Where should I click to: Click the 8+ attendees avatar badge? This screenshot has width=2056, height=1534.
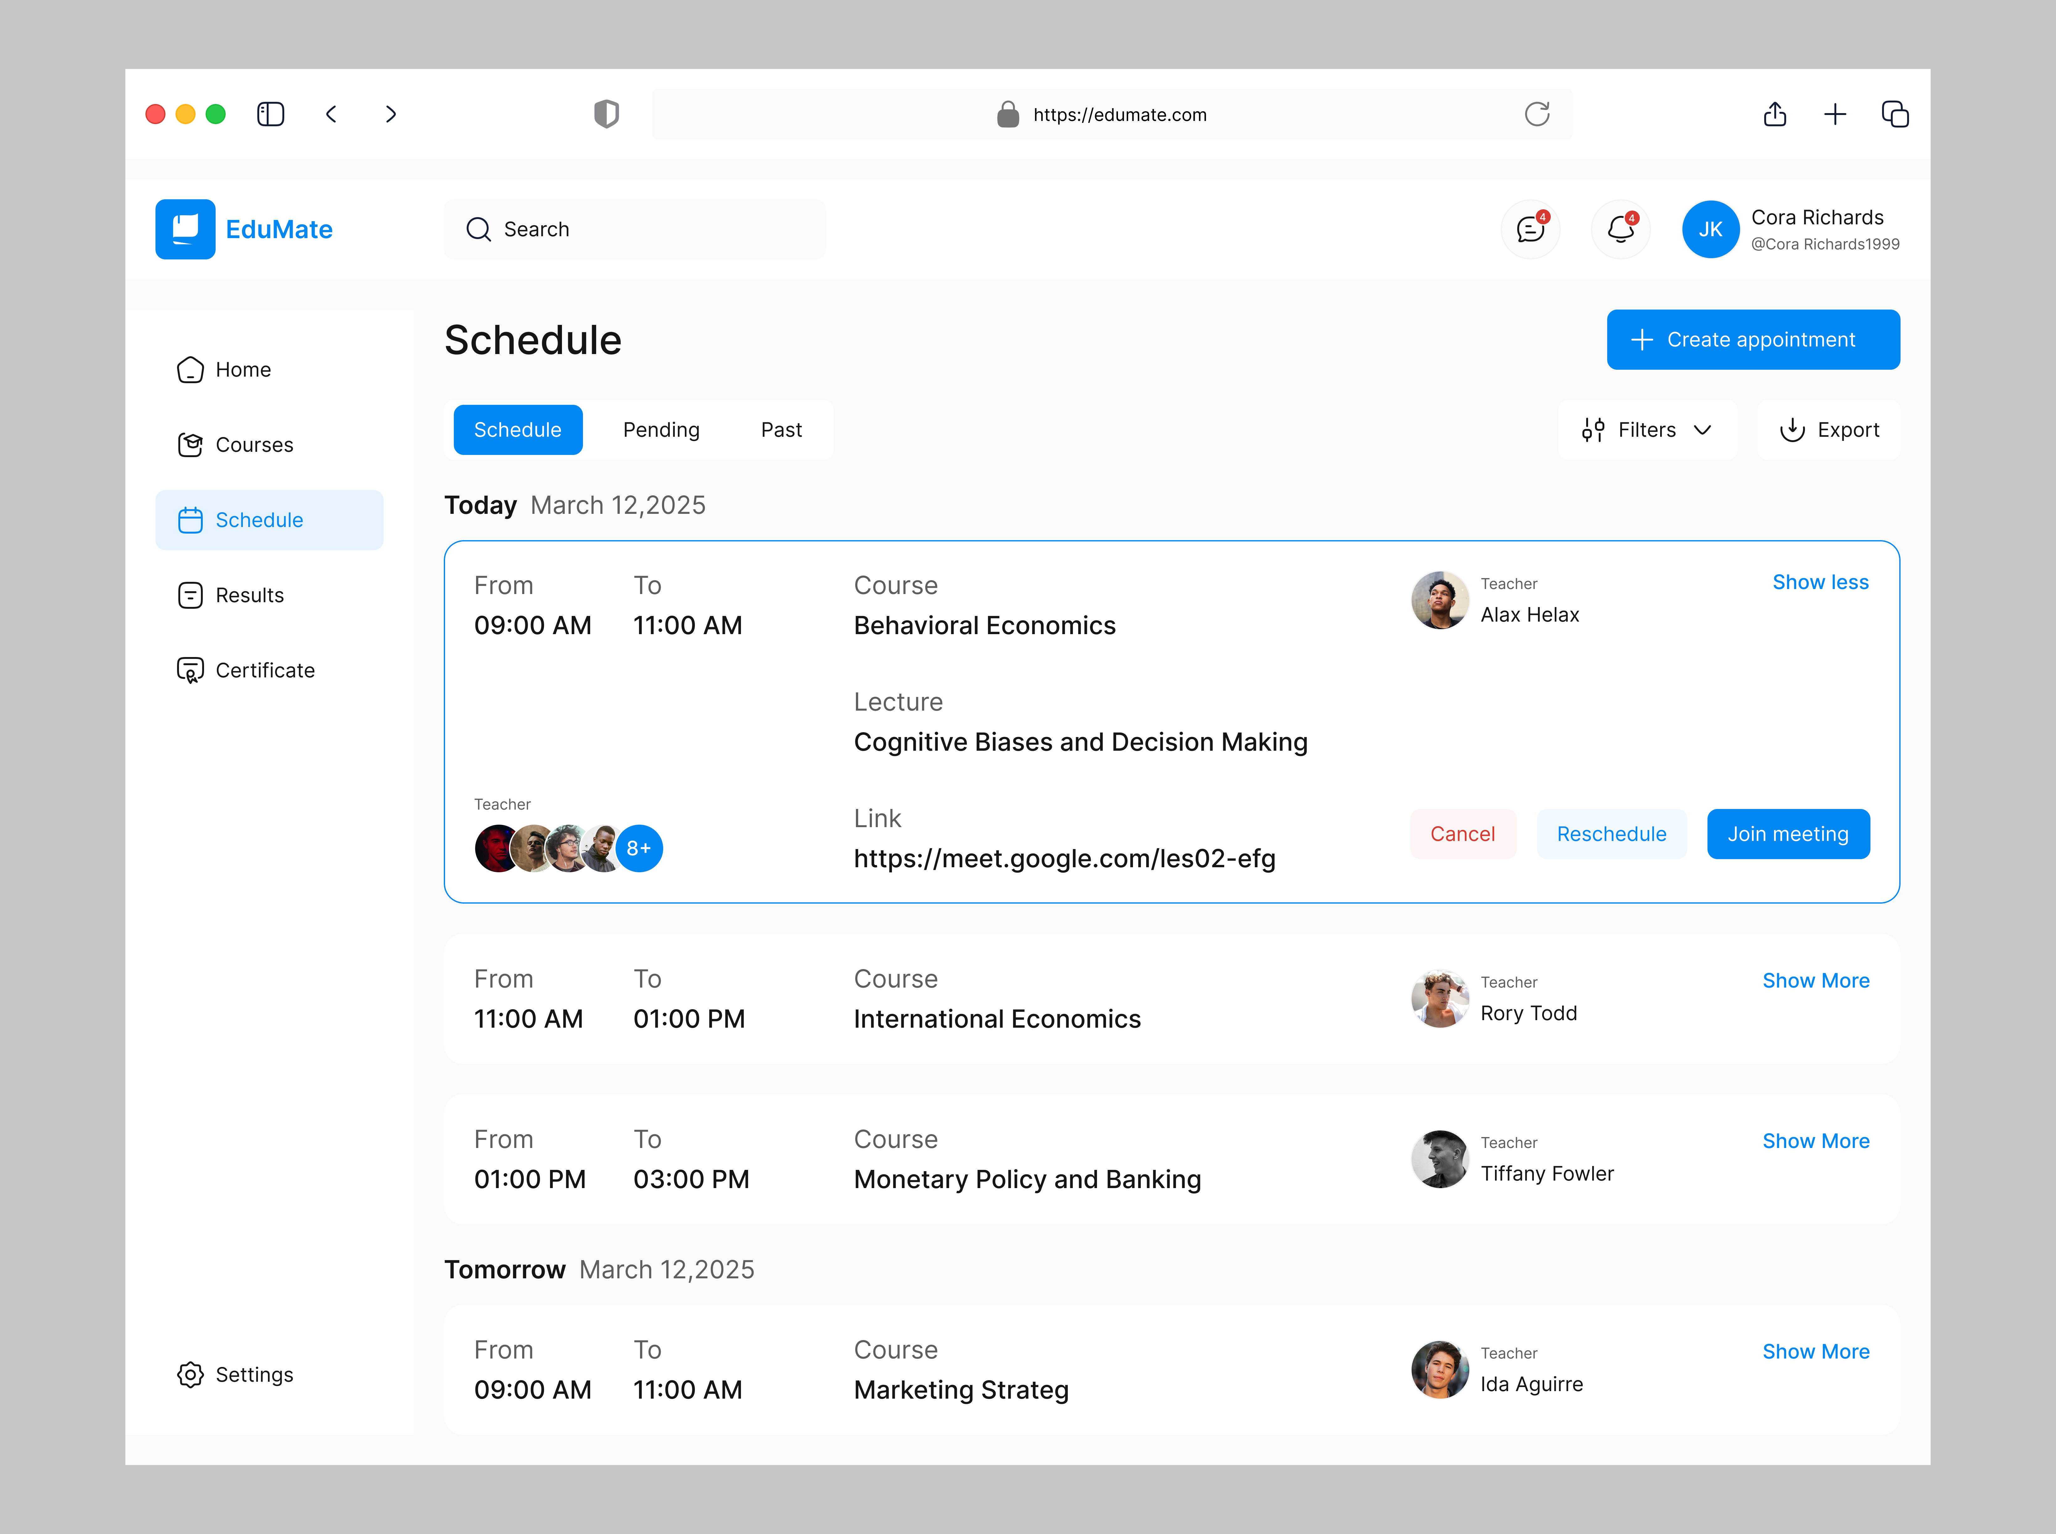pos(639,849)
